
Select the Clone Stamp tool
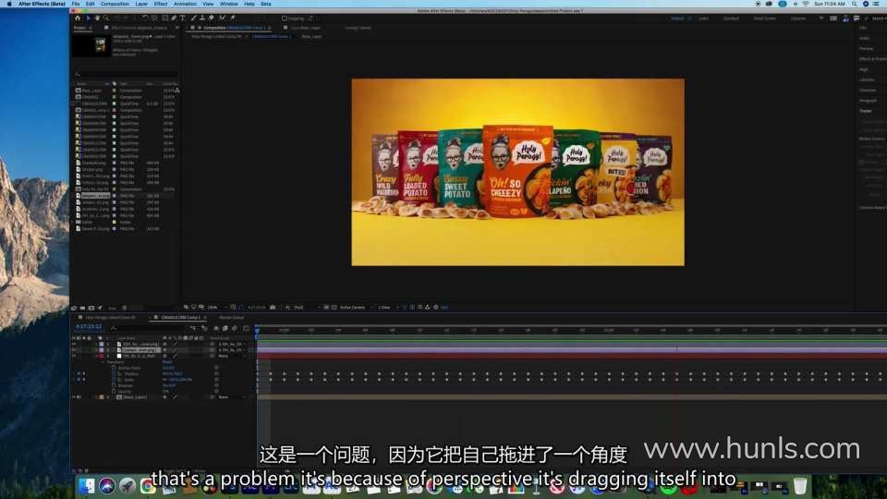(x=202, y=18)
